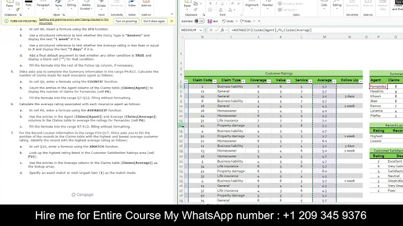Click the Enter checkmark in formula bar

[x=217, y=30]
